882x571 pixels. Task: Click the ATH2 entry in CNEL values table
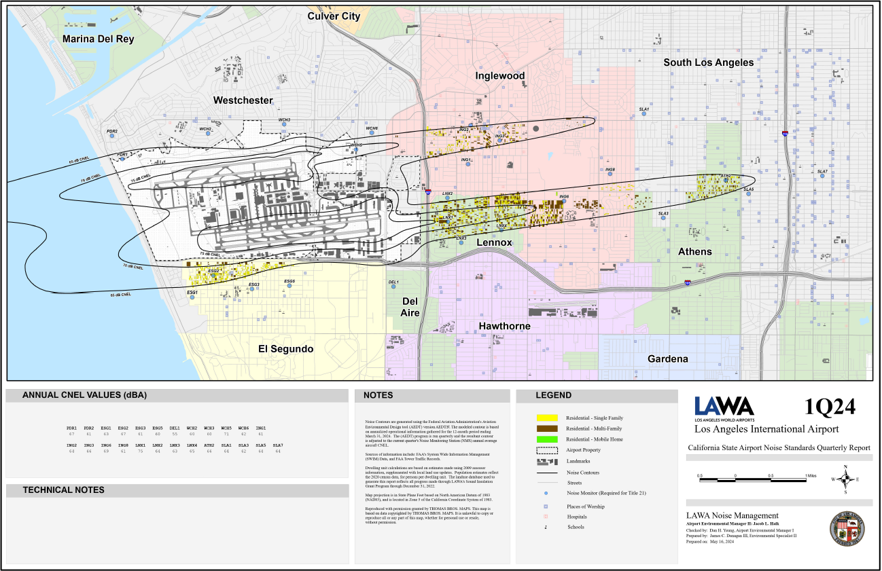pyautogui.click(x=209, y=445)
